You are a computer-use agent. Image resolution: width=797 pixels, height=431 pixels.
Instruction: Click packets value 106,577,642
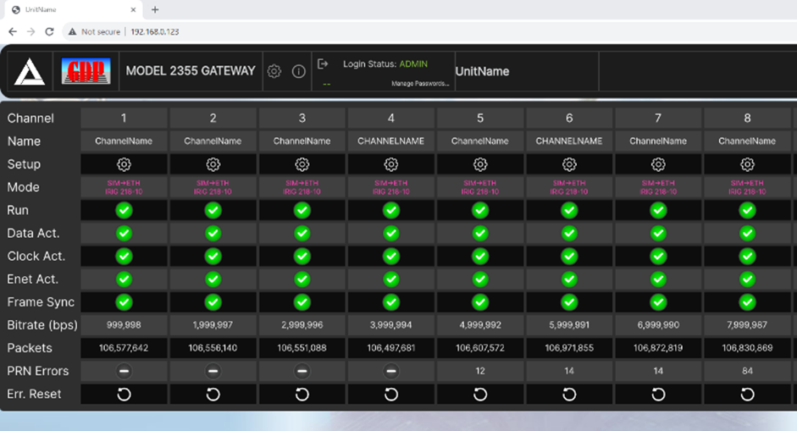[x=124, y=348]
